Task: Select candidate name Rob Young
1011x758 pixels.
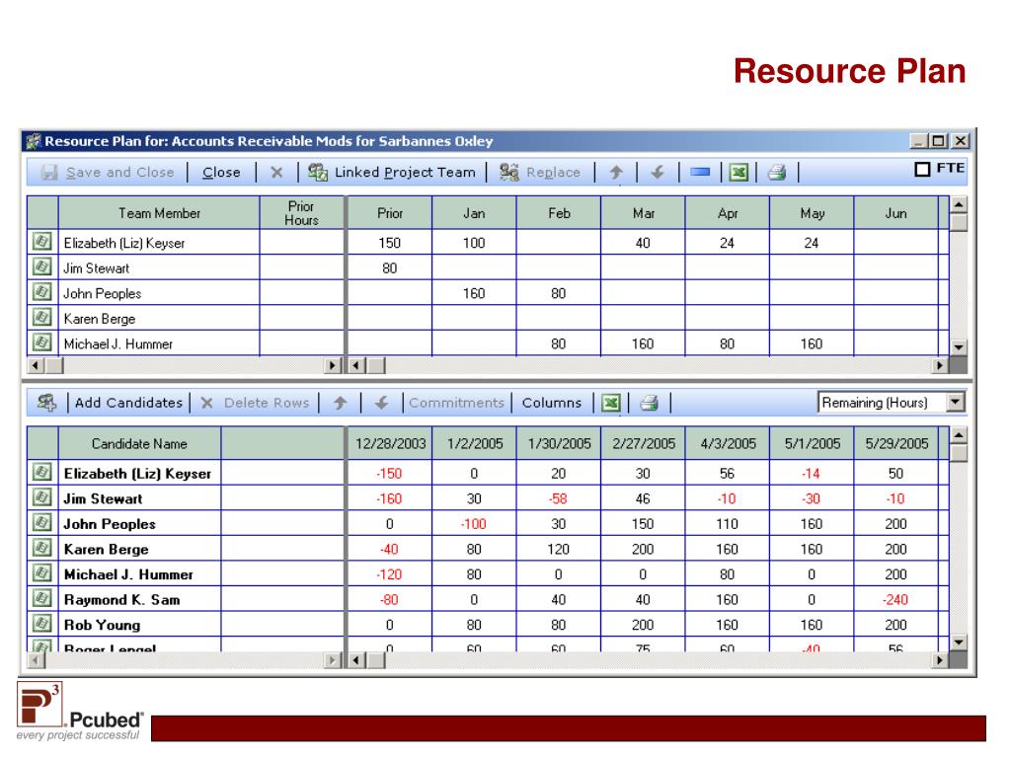Action: pyautogui.click(x=102, y=625)
